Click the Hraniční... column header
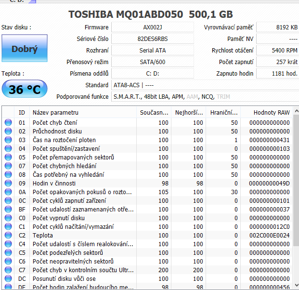The width and height of the screenshot is (299, 290). [223, 112]
